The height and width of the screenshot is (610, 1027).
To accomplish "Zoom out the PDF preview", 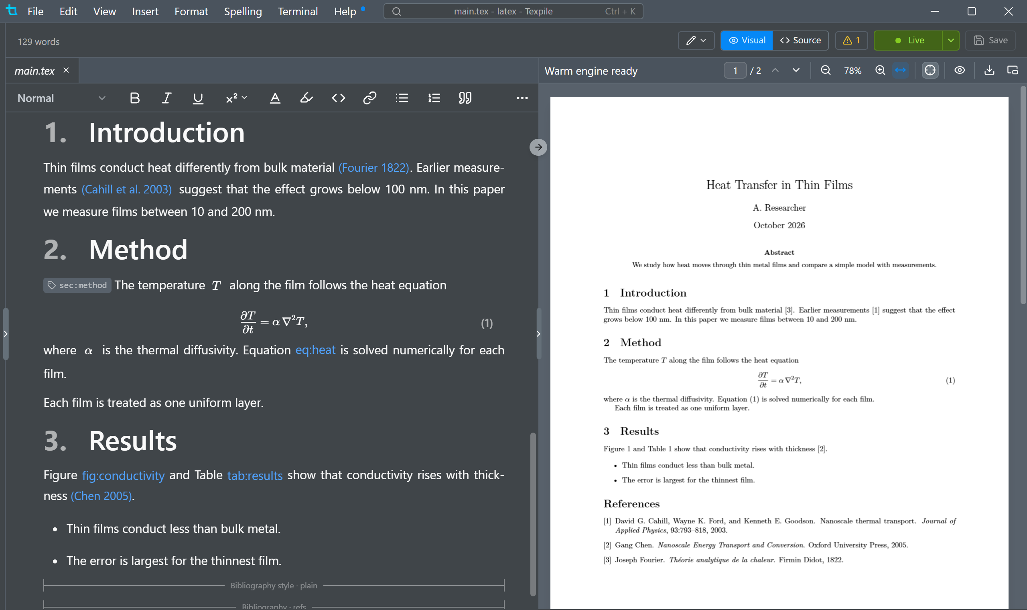I will point(825,70).
